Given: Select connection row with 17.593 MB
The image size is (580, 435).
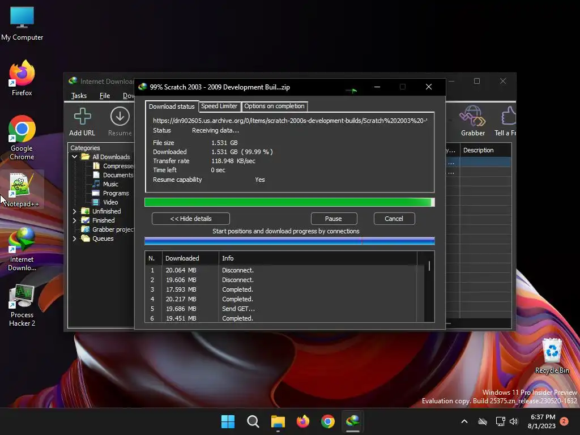Looking at the screenshot, I should click(281, 289).
